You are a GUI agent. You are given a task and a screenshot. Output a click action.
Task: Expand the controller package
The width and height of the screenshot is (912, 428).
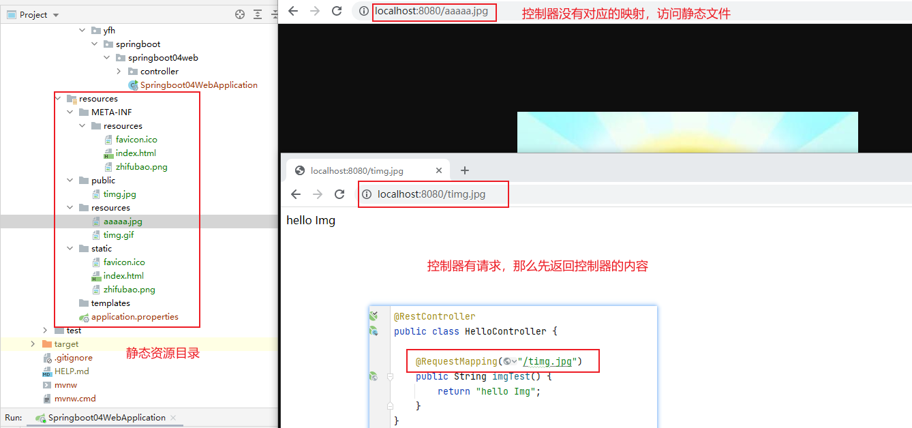tap(119, 72)
